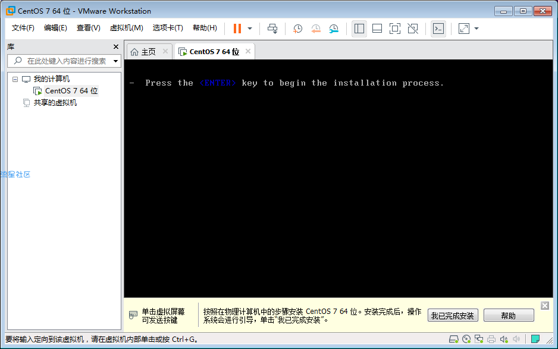The height and width of the screenshot is (349, 558).
Task: Enter full screen mode icon
Action: click(395, 29)
